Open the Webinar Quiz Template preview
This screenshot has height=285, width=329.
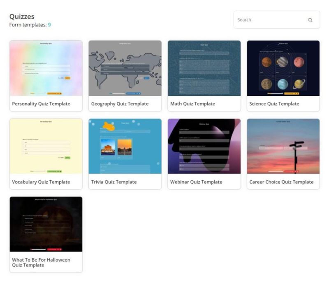pos(204,146)
